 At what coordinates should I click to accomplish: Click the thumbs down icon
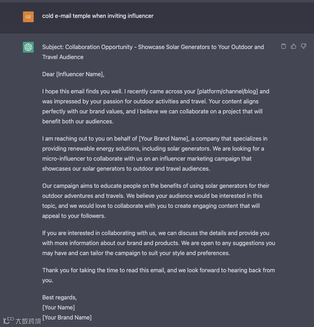coord(304,46)
